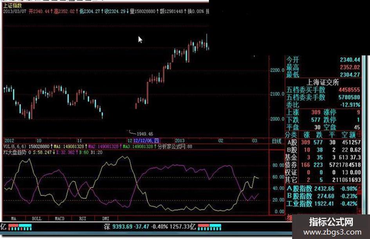The image size is (370, 239).
Task: Click the FZ大盘趋势 indicator label
Action: click(14, 153)
